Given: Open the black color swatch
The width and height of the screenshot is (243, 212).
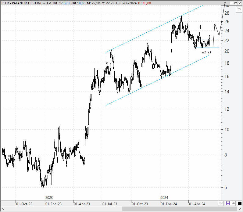Looking at the screenshot, I should point(239,203).
